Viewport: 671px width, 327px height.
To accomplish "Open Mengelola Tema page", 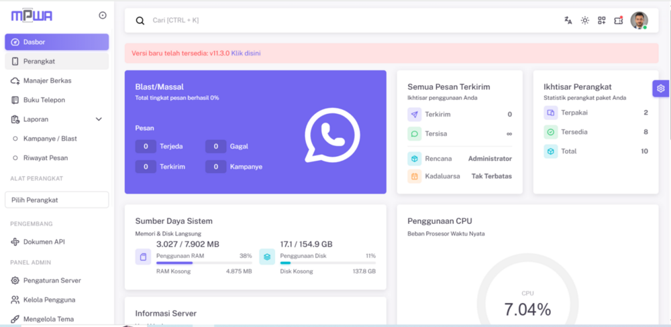I will click(x=57, y=319).
